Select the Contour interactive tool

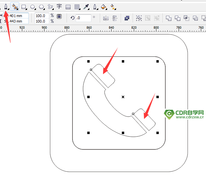77,7
